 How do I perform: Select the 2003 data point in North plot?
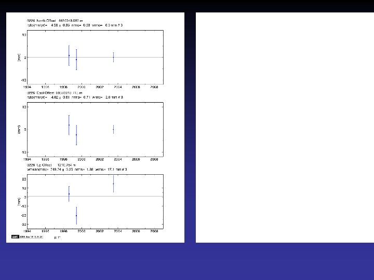point(113,57)
